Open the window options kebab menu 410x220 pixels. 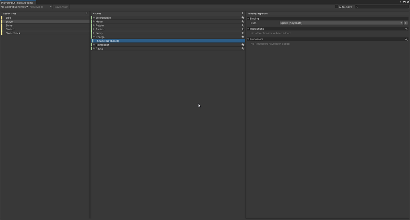[x=400, y=2]
